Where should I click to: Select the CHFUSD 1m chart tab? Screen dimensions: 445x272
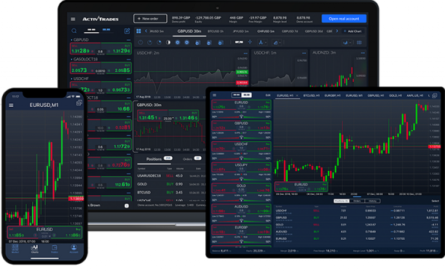pyautogui.click(x=266, y=31)
